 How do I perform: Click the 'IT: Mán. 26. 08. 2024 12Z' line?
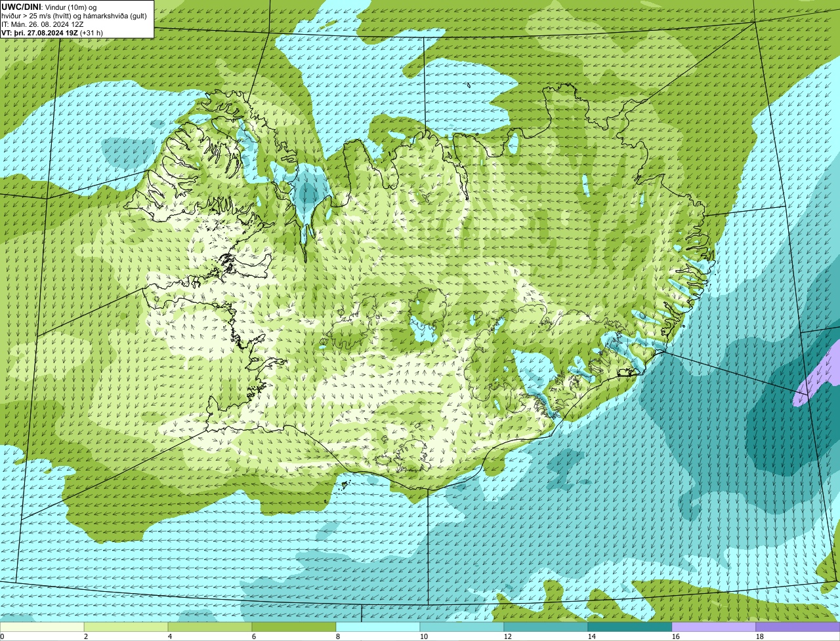pyautogui.click(x=42, y=24)
